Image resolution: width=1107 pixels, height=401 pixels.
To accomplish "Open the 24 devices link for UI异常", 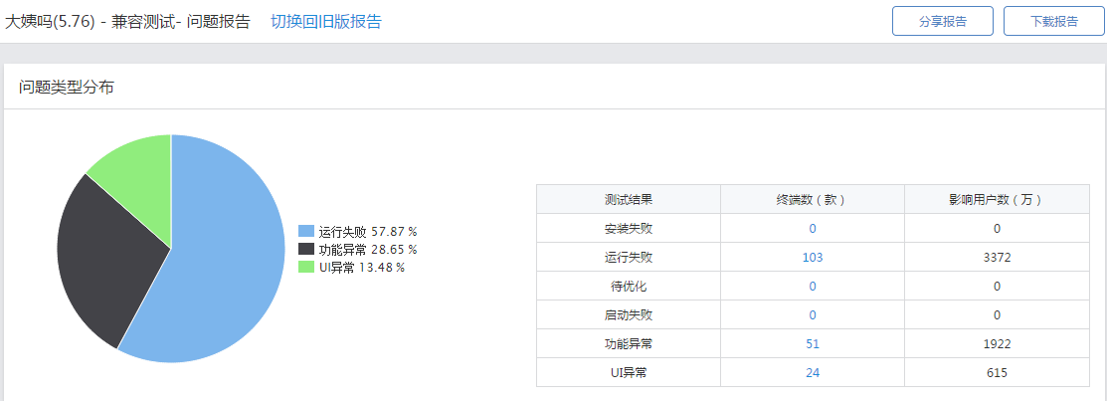I will coord(812,372).
